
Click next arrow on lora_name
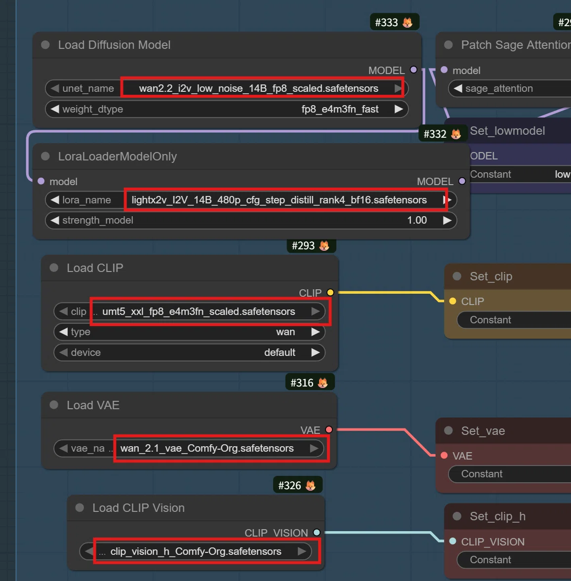click(448, 200)
